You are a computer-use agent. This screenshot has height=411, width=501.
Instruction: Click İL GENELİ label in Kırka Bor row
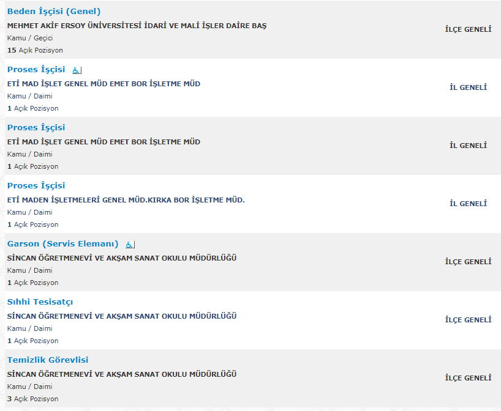point(468,204)
